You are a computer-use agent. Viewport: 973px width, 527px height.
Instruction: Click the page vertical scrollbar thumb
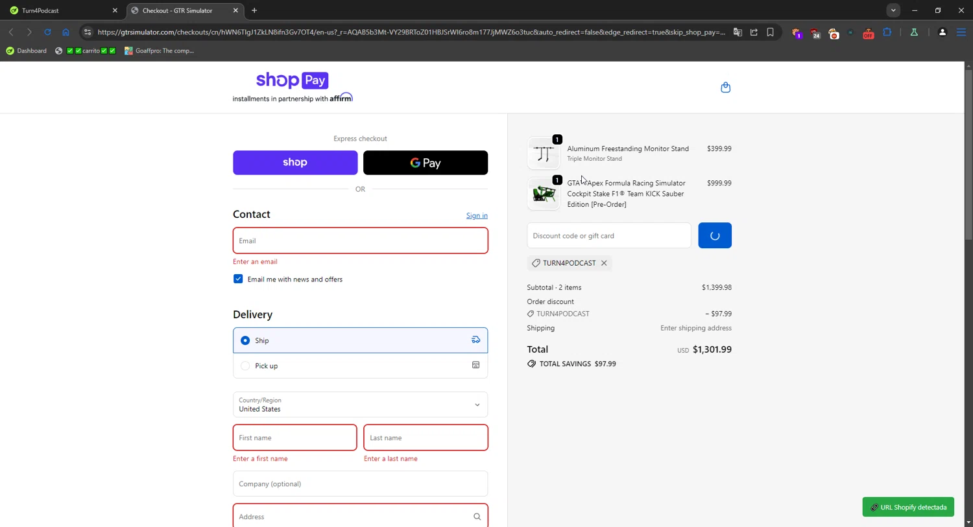(x=968, y=155)
